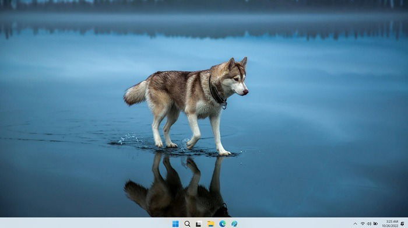408x228 pixels.
Task: Open the calendar from the 10/26/2022 date
Action: point(390,226)
